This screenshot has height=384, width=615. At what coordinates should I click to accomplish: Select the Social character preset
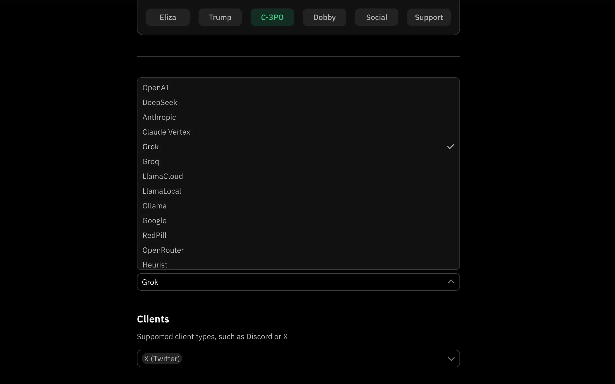click(x=376, y=17)
